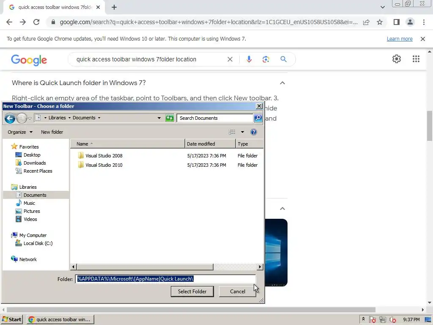Screen dimensions: 433x325
Task: Select Network in navigation pane
Action: tap(27, 259)
